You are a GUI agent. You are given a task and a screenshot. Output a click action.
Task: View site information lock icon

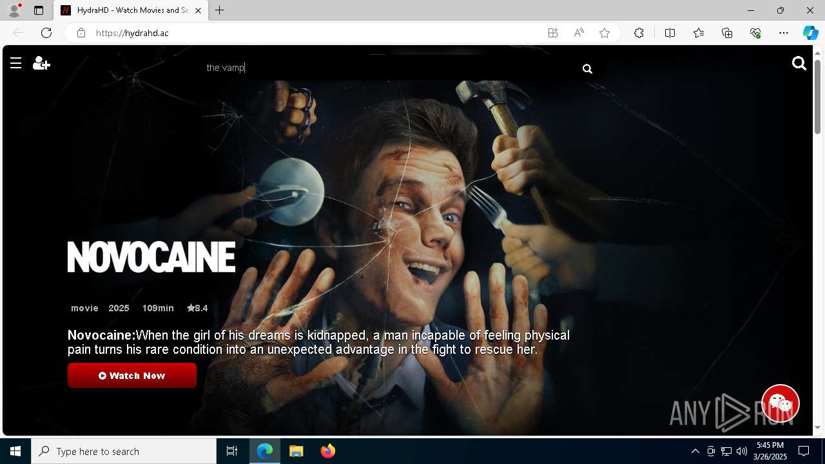coord(81,33)
